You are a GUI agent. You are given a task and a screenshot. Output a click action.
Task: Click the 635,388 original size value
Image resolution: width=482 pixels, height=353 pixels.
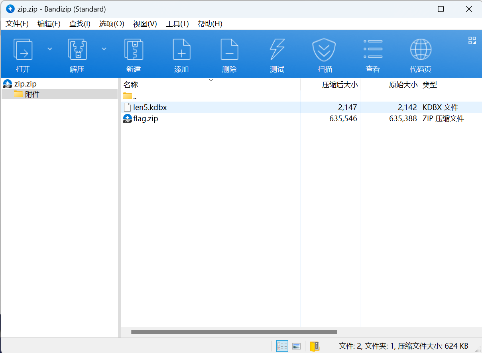[403, 118]
